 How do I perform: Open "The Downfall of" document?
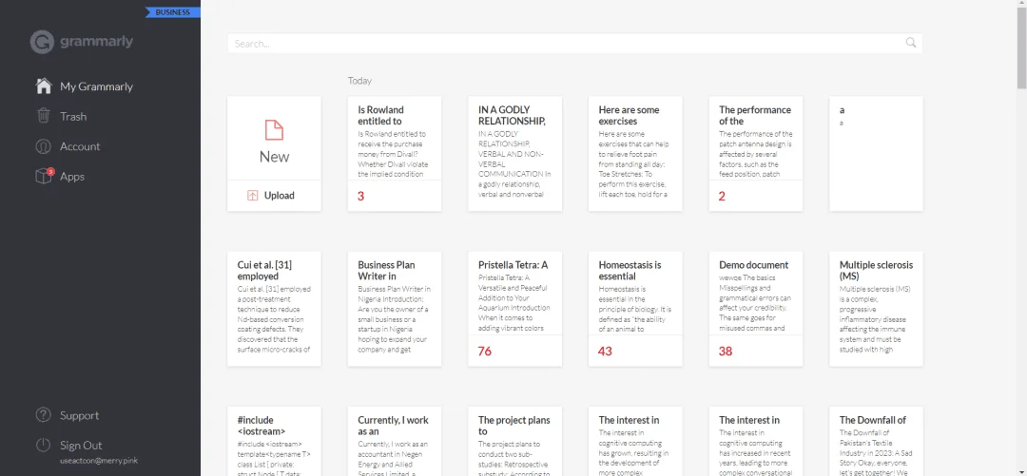(x=876, y=441)
